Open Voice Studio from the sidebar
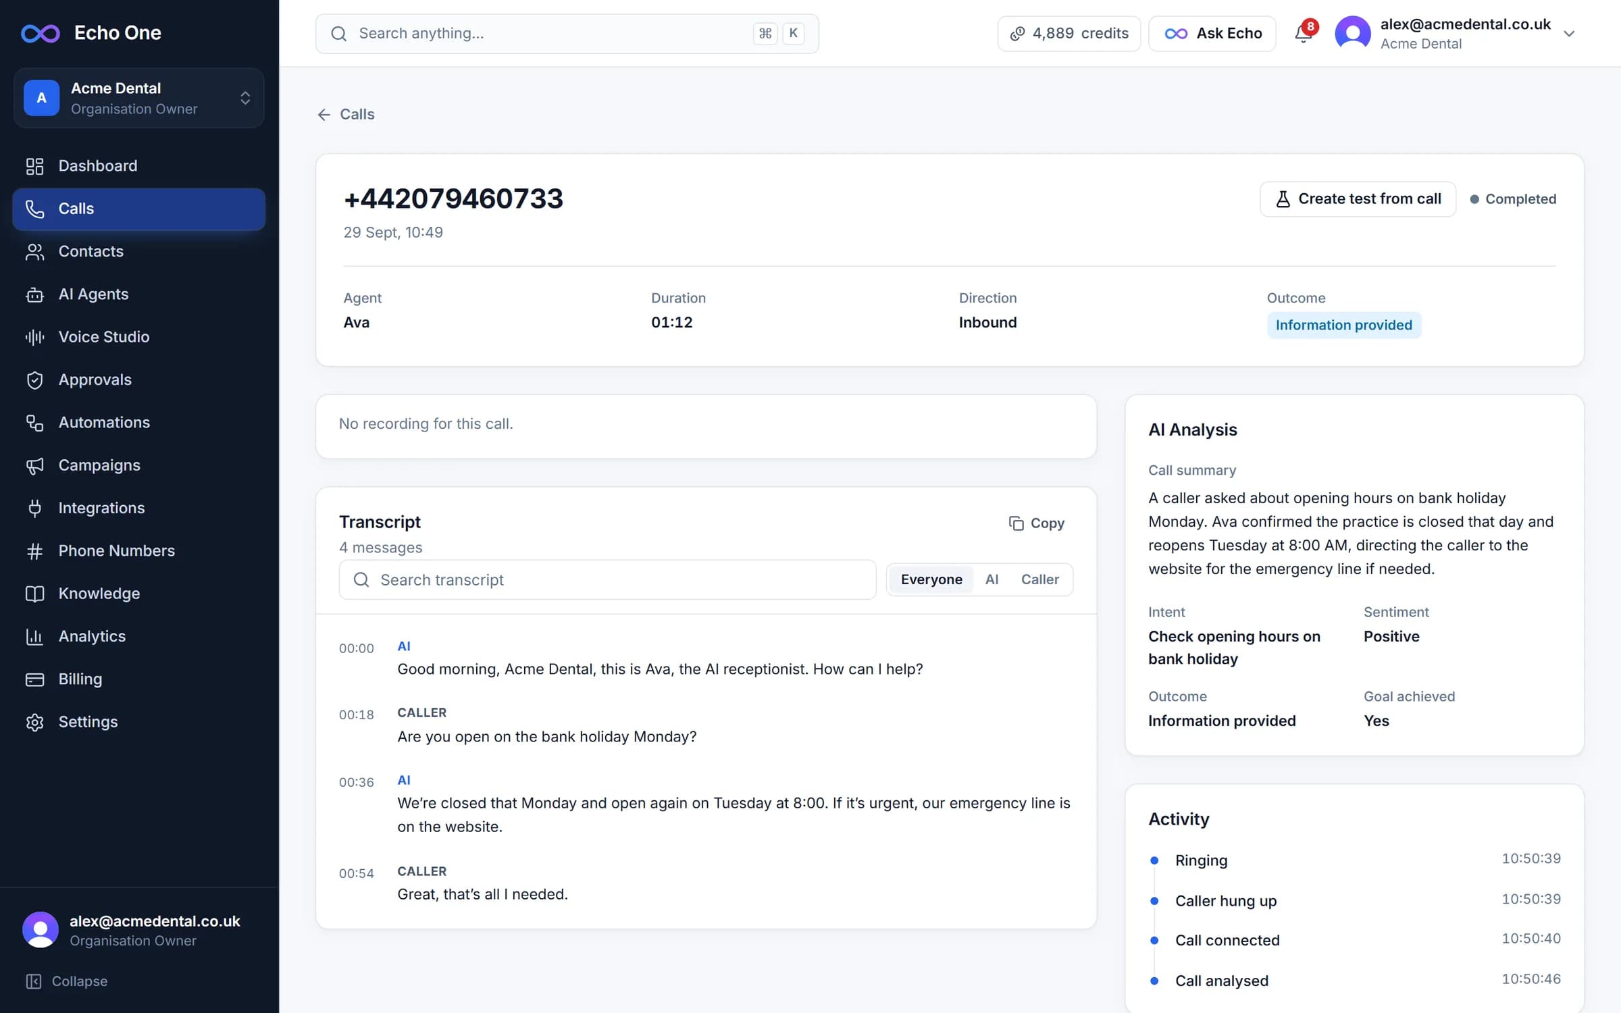 tap(138, 337)
